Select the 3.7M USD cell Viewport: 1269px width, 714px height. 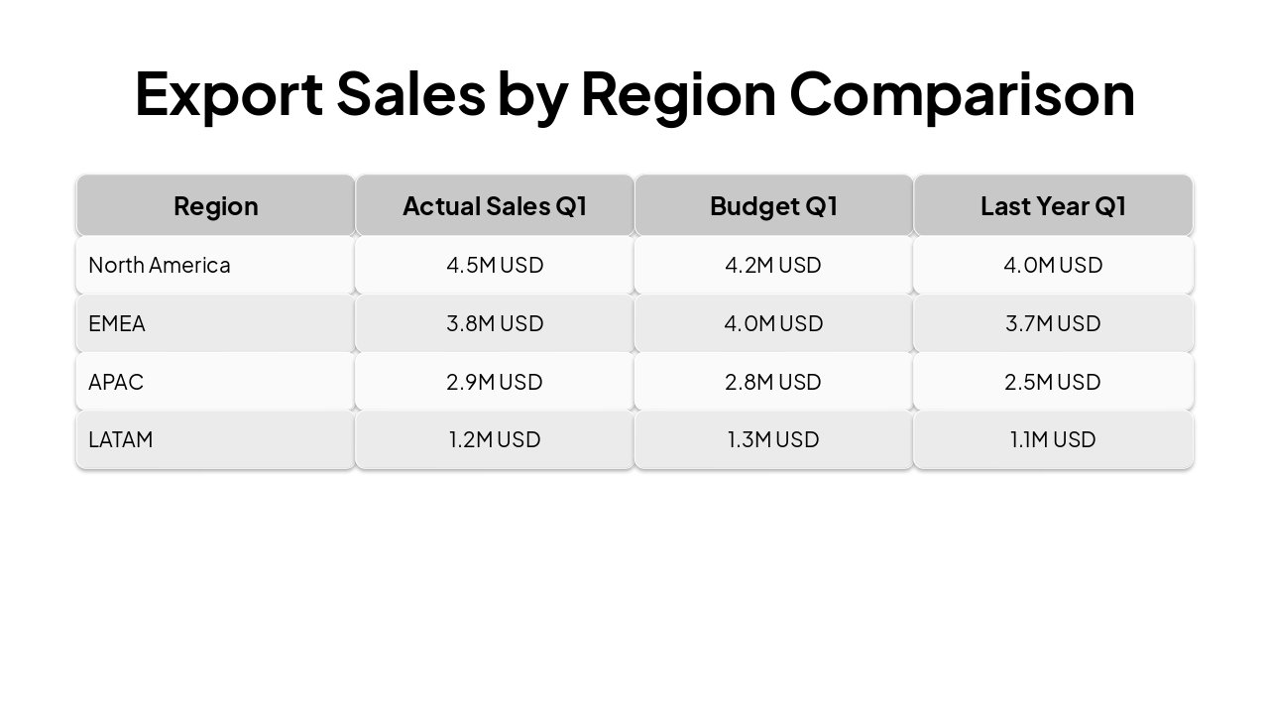(1053, 323)
